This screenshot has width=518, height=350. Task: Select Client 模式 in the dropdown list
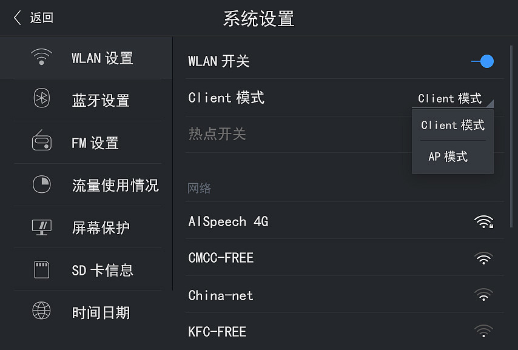click(452, 125)
